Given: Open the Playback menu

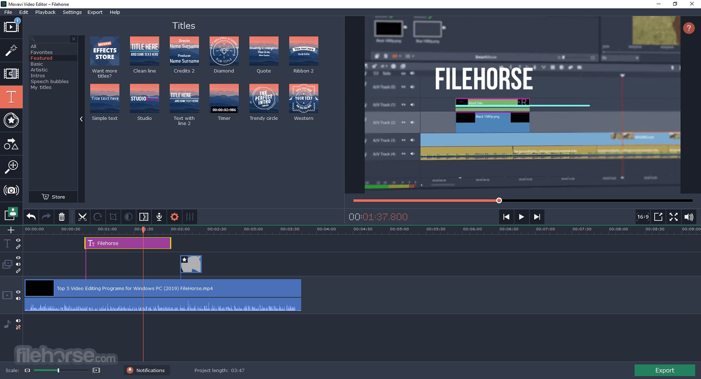Looking at the screenshot, I should coord(45,12).
